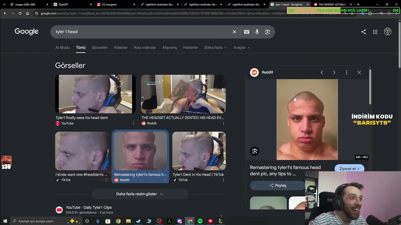Switch to the ChatGPT browser tab

tap(72, 4)
